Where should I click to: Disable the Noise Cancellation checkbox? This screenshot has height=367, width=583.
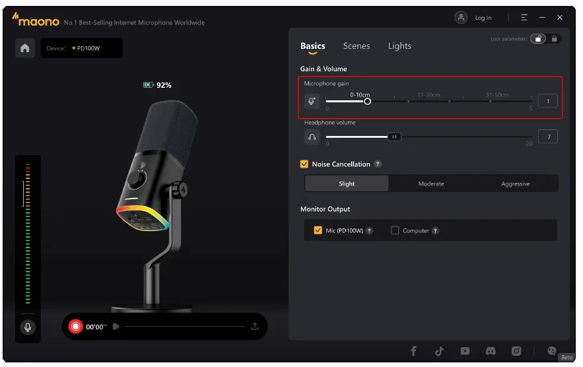click(x=304, y=164)
